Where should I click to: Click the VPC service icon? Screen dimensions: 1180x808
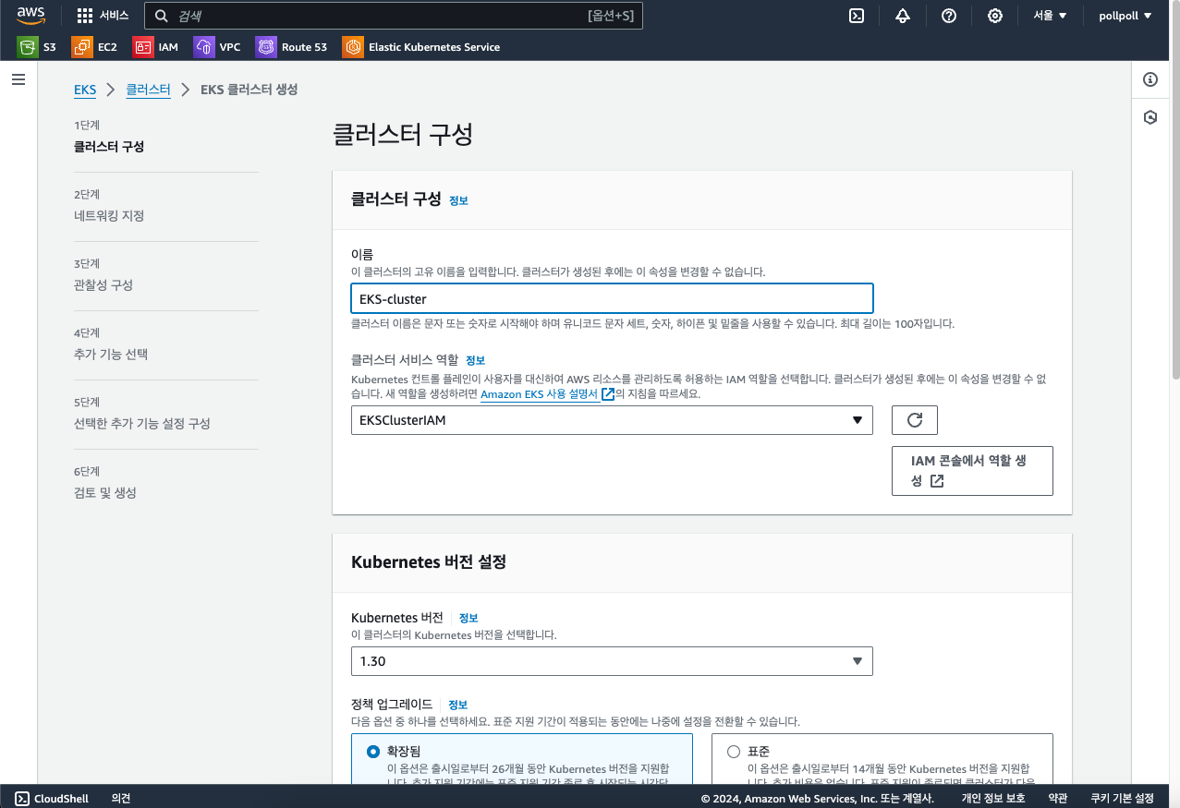203,46
